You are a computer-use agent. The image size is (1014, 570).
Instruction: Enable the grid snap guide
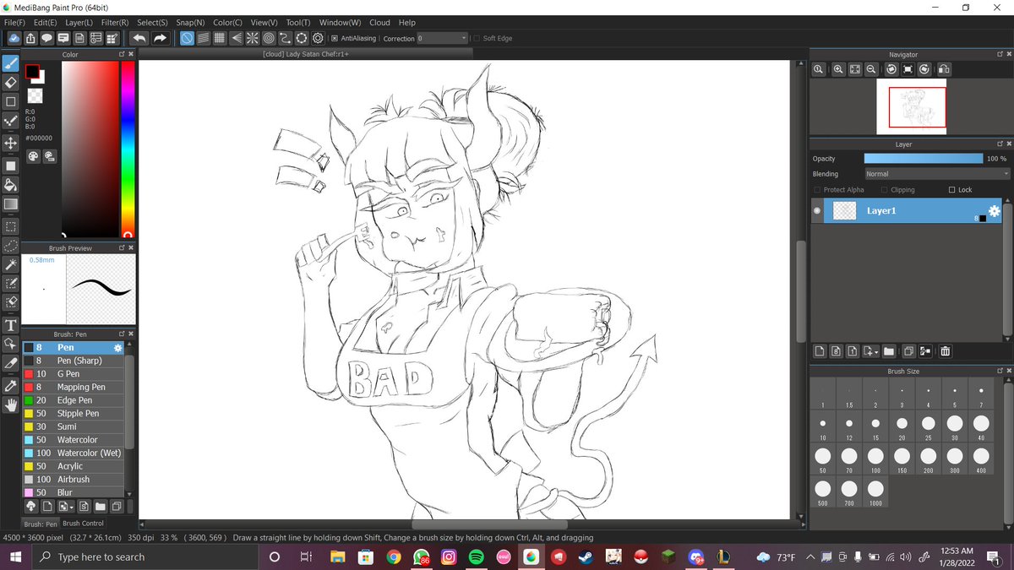tap(220, 38)
